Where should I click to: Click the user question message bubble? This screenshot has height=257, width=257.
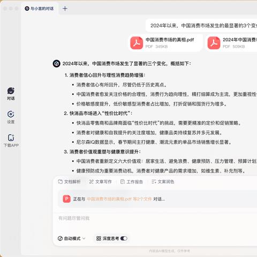coord(201,26)
